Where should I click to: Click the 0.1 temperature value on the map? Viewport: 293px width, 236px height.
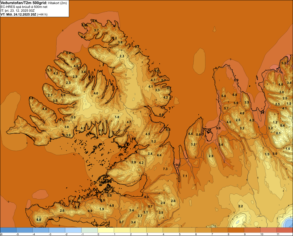click(278, 133)
